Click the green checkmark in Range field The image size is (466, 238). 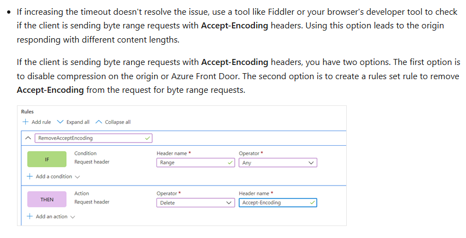(x=230, y=163)
